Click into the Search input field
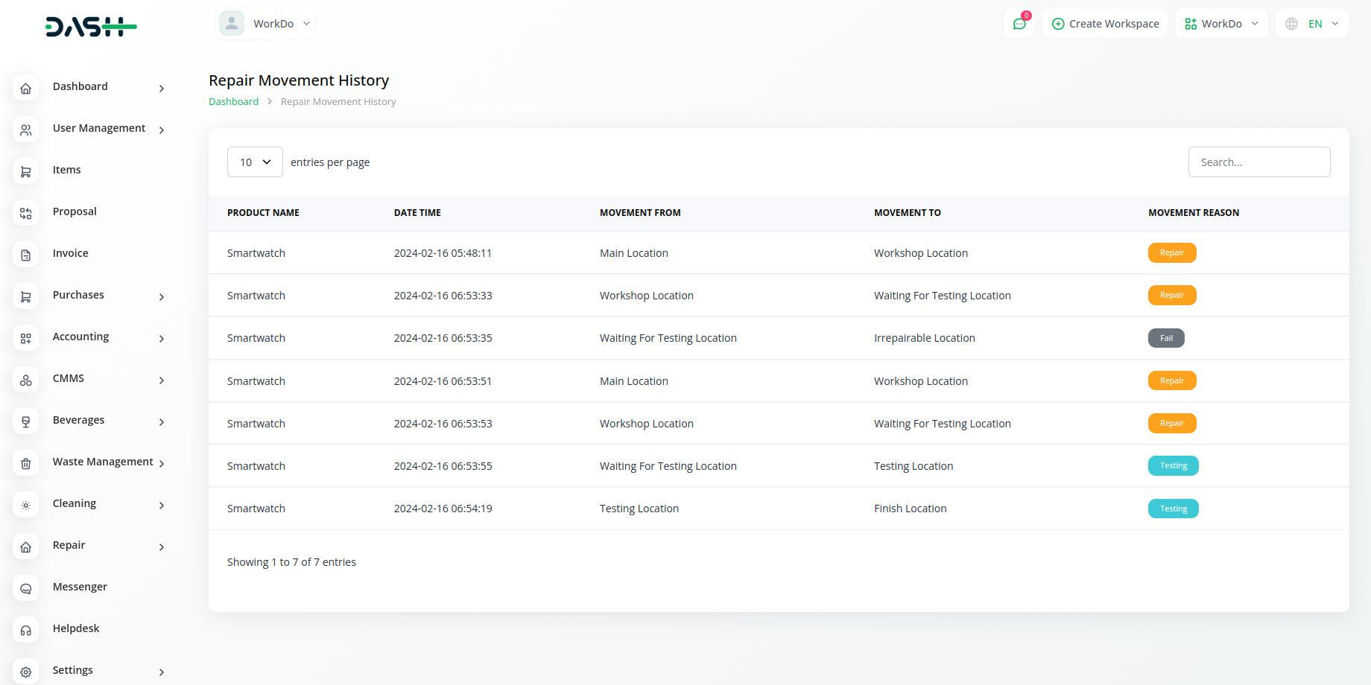 [1259, 162]
